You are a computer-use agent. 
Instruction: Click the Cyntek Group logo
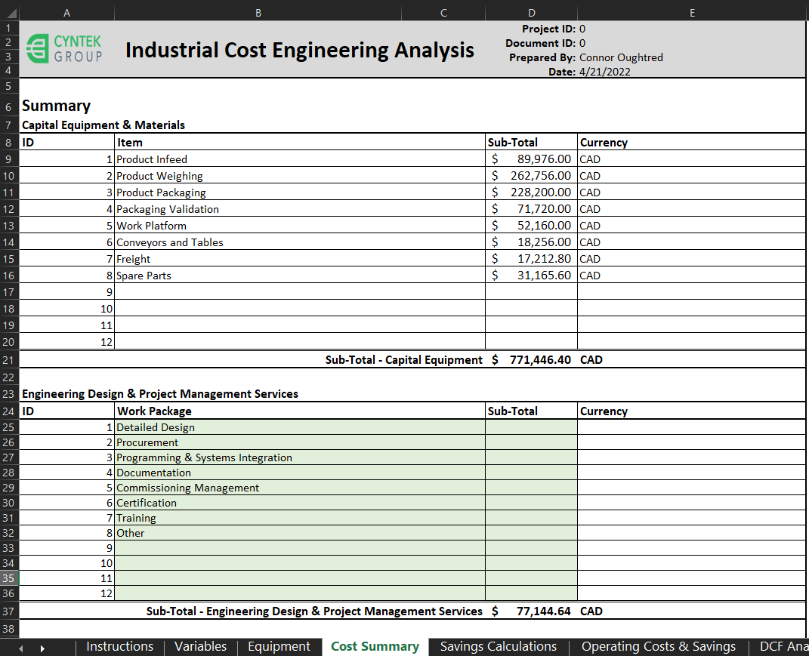[64, 49]
